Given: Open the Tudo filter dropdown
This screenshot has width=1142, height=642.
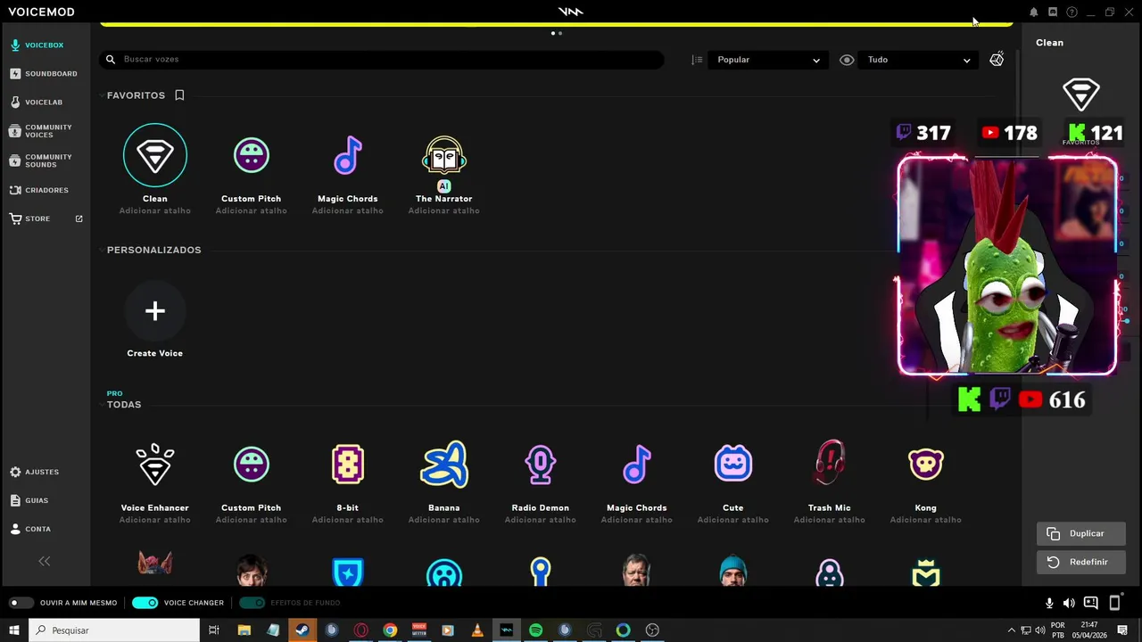Looking at the screenshot, I should point(918,60).
